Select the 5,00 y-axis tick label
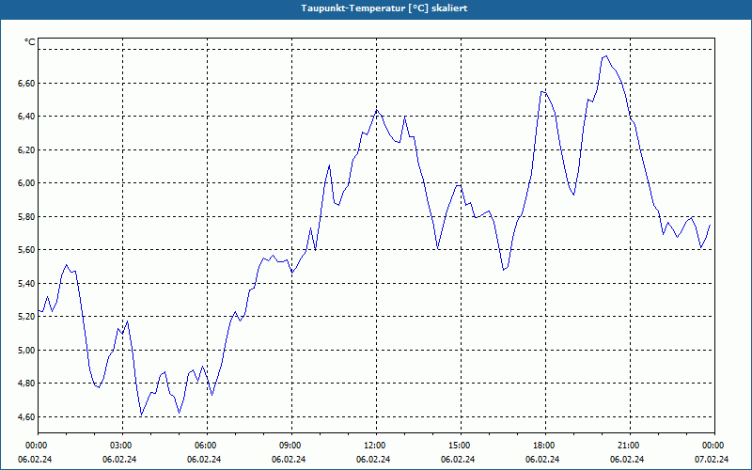 (x=26, y=350)
